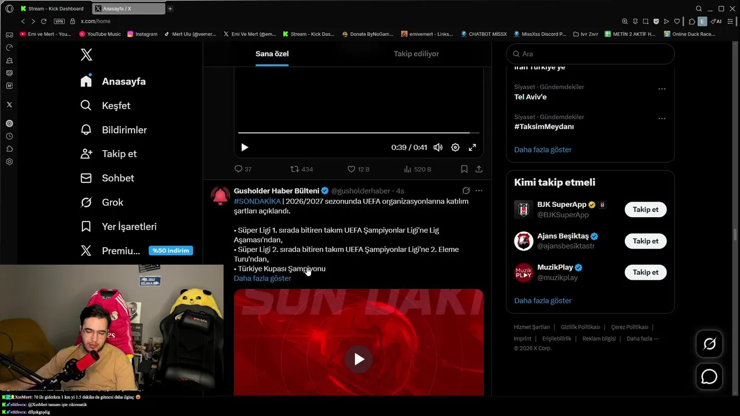The height and width of the screenshot is (416, 740).
Task: Click the video progress bar
Action: point(358,133)
